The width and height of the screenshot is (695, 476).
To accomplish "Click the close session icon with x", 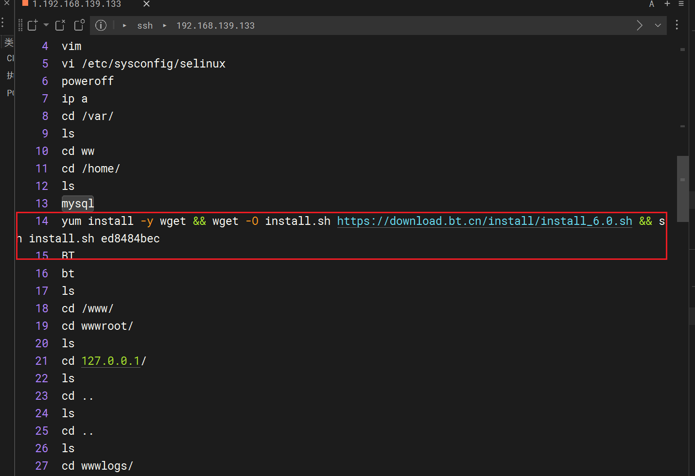I will (x=60, y=25).
